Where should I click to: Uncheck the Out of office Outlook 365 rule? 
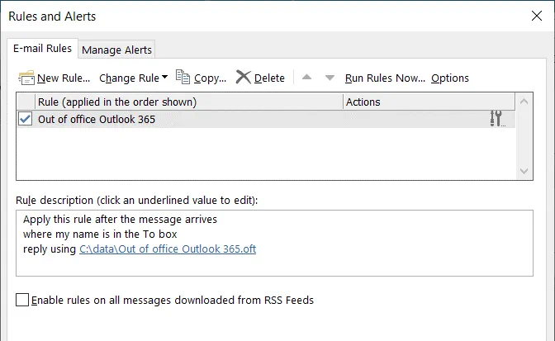[25, 119]
